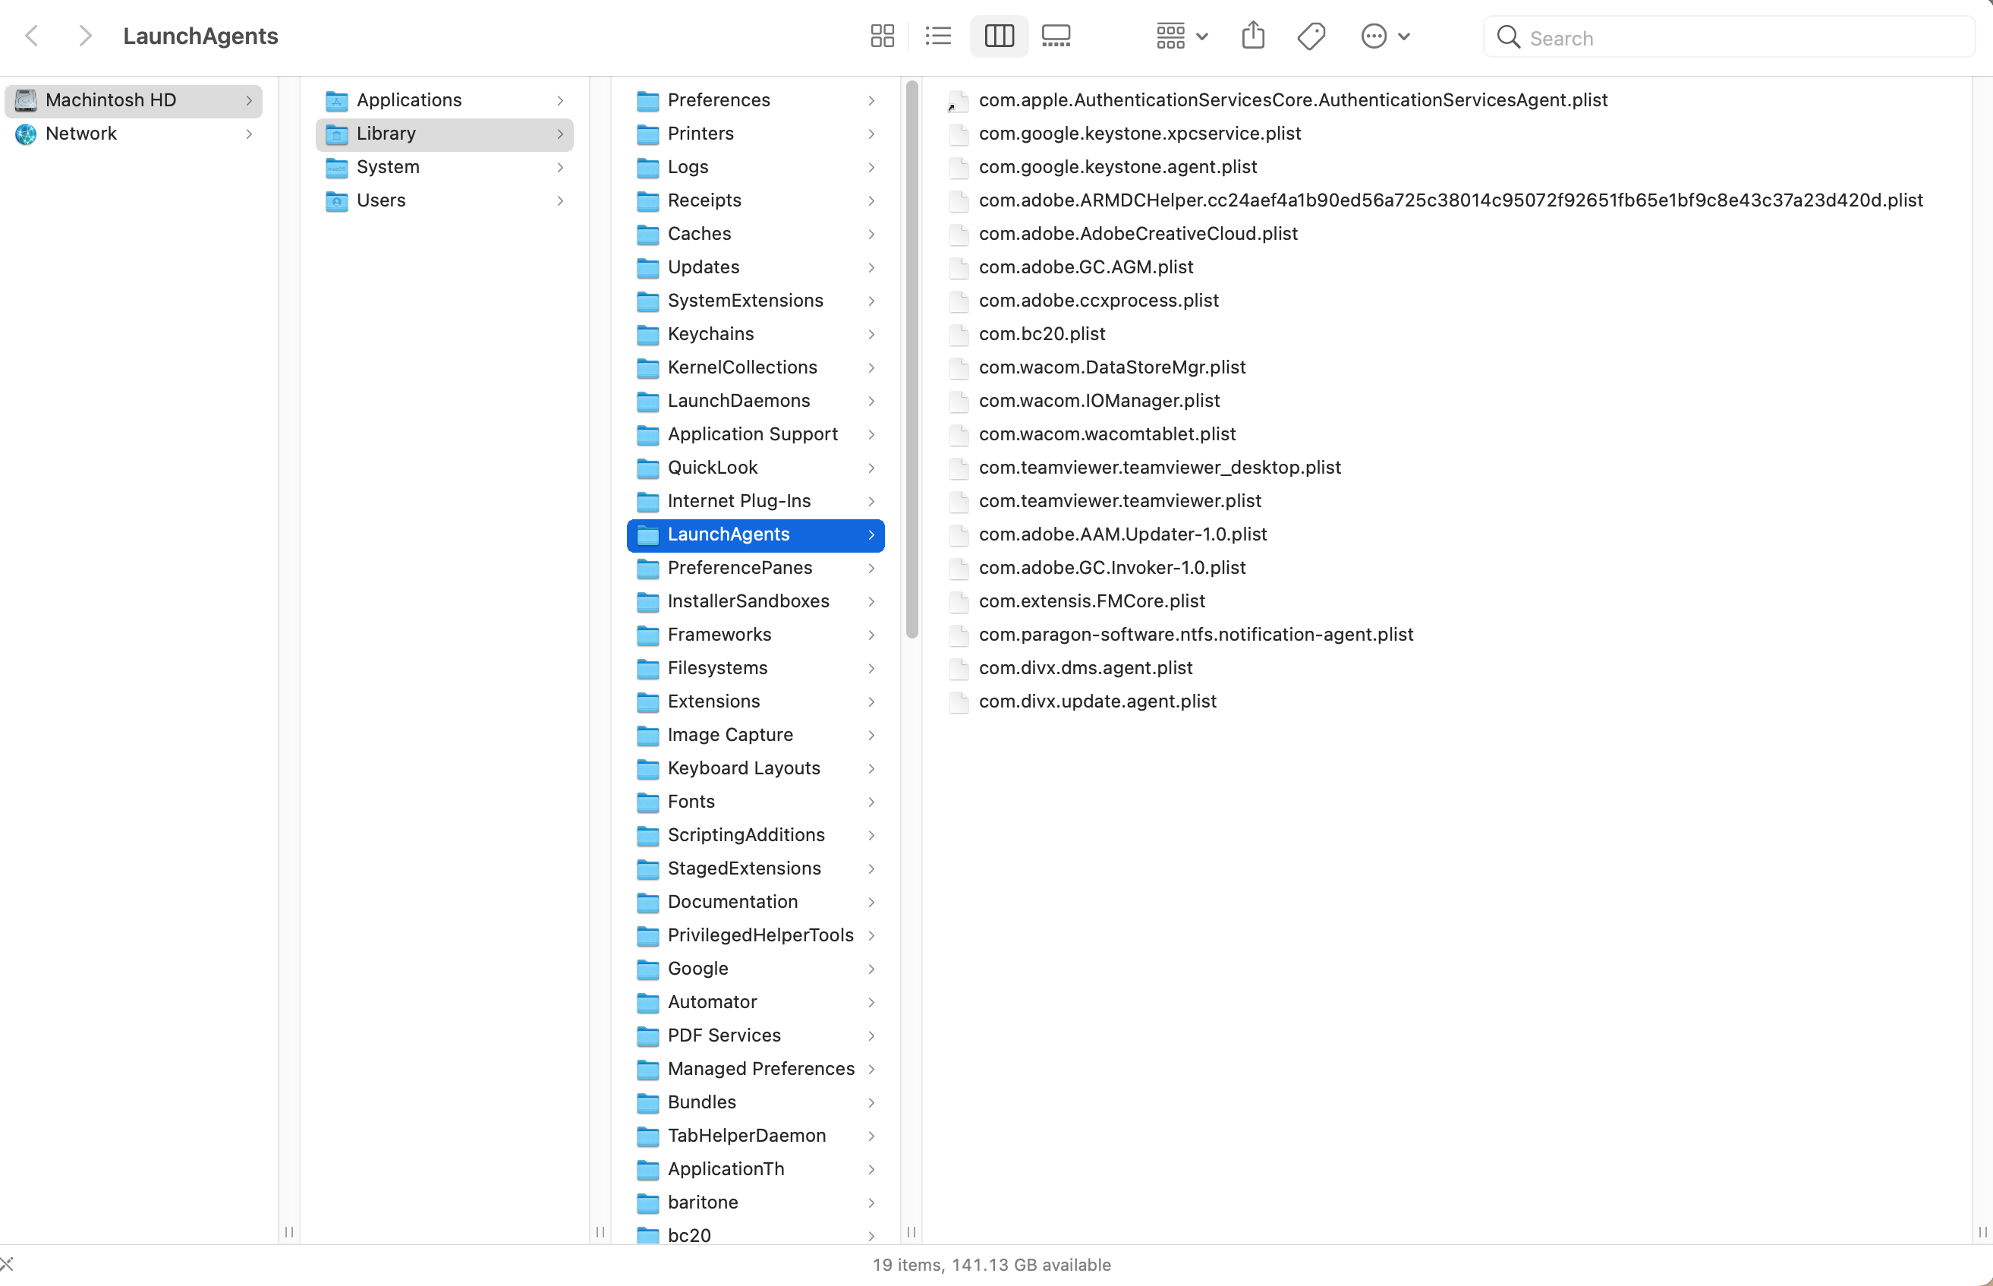Select com.teamviewer.teamviewer.plist file
The image size is (1993, 1286).
[1119, 501]
